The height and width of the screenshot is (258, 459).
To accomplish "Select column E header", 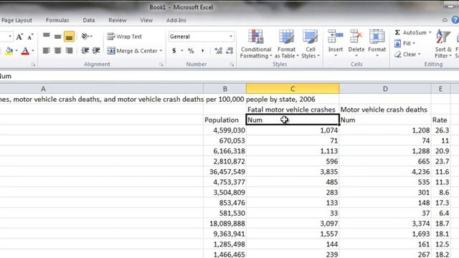I will pyautogui.click(x=440, y=89).
